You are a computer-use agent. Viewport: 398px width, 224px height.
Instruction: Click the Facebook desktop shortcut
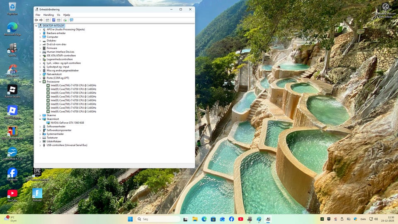point(12,174)
